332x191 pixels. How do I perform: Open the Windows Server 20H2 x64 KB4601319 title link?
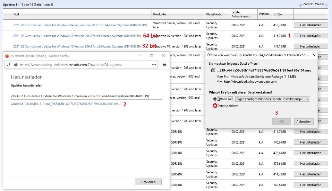pos(80,25)
